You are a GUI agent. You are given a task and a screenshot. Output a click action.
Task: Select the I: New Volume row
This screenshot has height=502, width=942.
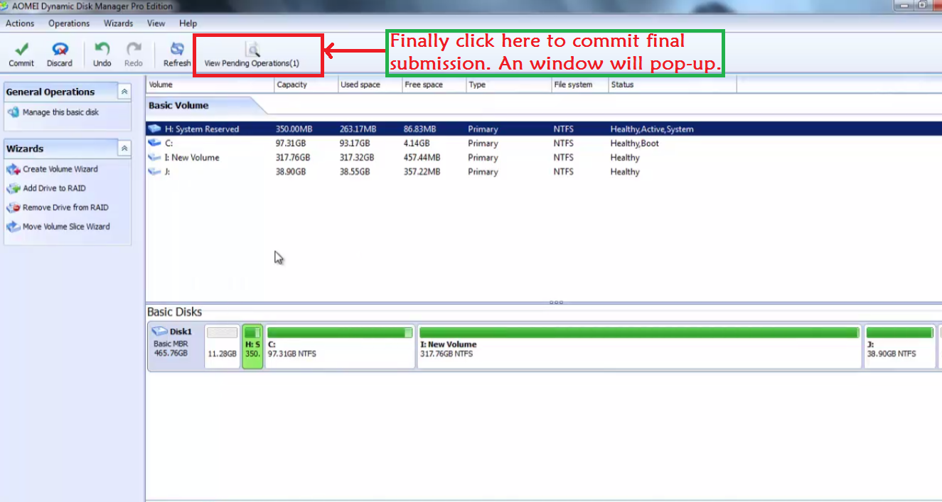(544, 158)
